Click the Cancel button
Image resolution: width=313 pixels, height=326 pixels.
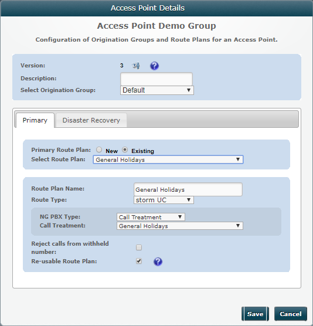290,314
